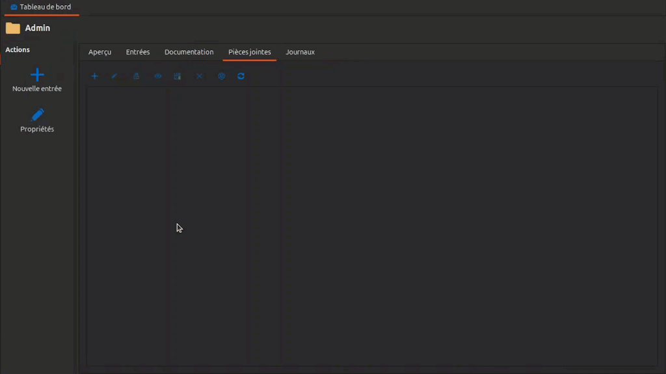Click the Nouvelle entrée plus icon

(37, 74)
